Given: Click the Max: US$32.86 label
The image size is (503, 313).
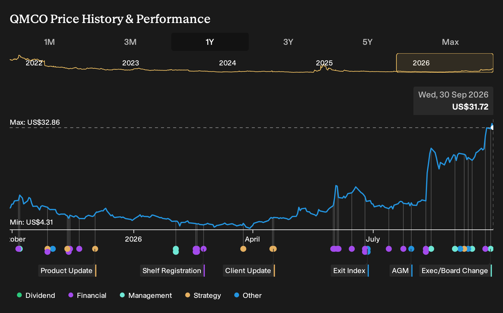Looking at the screenshot, I should (x=35, y=122).
